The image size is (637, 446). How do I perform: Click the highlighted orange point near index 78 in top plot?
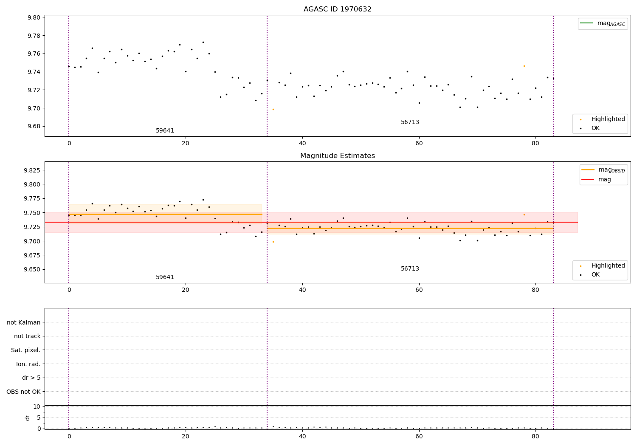524,66
